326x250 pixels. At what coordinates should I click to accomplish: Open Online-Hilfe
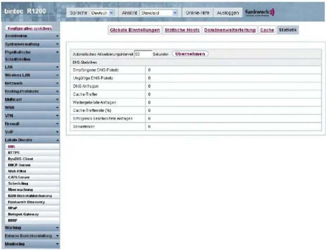(197, 13)
